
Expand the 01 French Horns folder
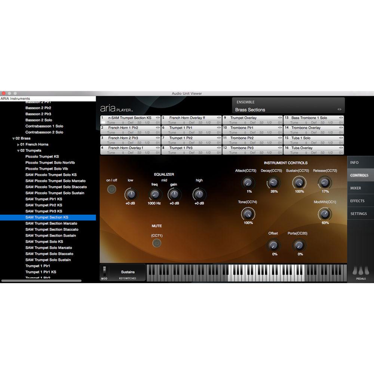click(18, 144)
